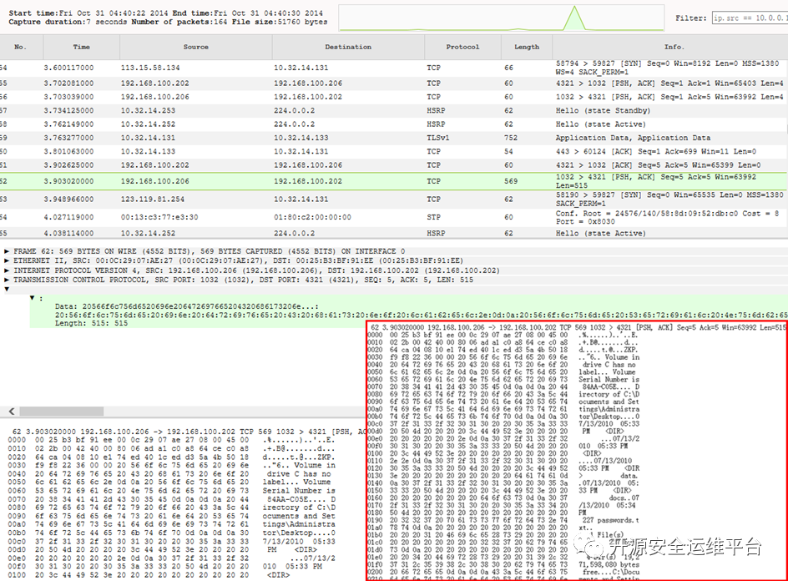Image resolution: width=788 pixels, height=581 pixels.
Task: Expand the INTERNET PROTOCOL VERSION 4 row
Action: tap(7, 270)
